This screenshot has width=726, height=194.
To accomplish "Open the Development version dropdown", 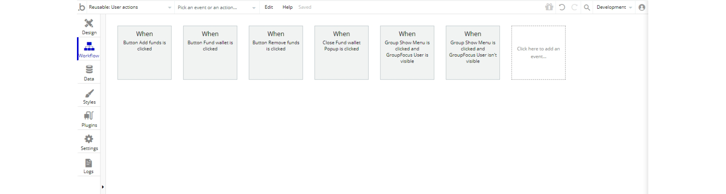I will point(614,7).
